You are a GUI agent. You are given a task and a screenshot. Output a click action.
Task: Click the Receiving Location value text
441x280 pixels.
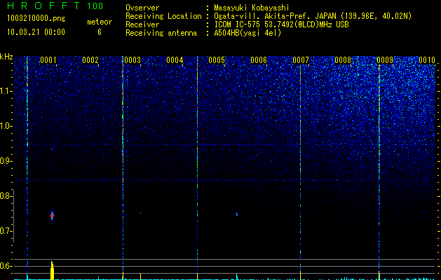click(x=313, y=16)
